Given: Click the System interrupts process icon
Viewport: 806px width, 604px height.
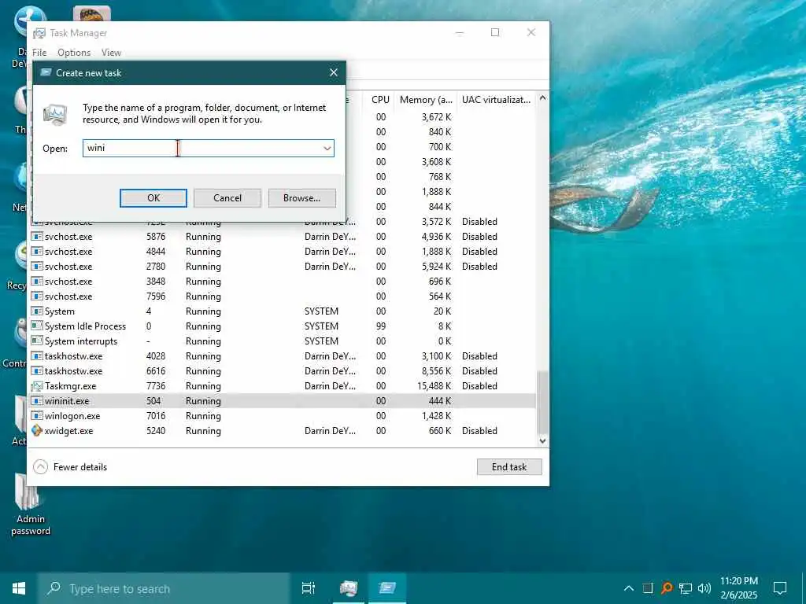Looking at the screenshot, I should point(36,341).
